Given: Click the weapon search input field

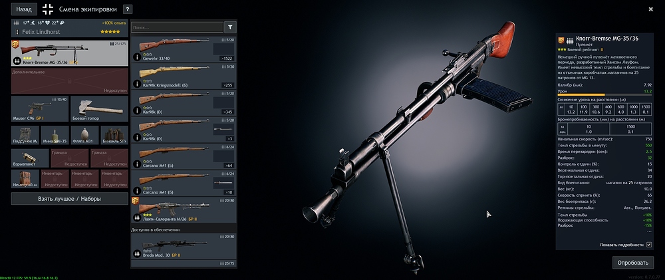Looking at the screenshot, I should click(176, 27).
